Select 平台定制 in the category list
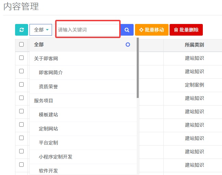The image size is (222, 175). 48,143
